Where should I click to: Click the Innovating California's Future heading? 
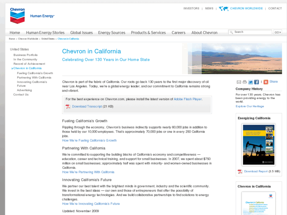click(x=87, y=180)
